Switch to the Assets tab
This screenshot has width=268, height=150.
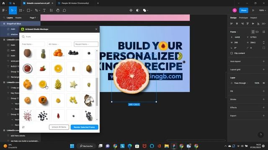pyautogui.click(x=18, y=17)
